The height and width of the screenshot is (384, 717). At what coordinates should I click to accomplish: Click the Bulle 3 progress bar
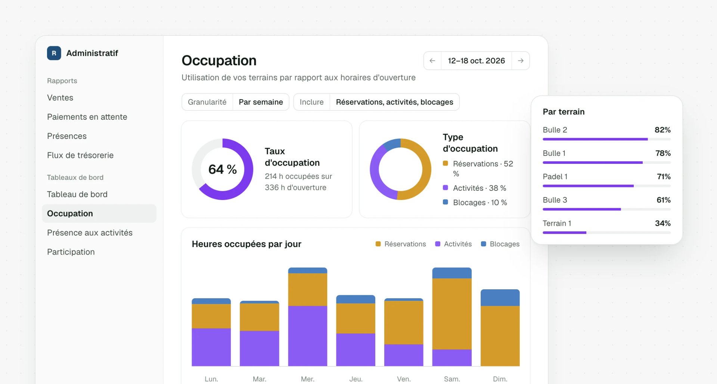(x=607, y=209)
